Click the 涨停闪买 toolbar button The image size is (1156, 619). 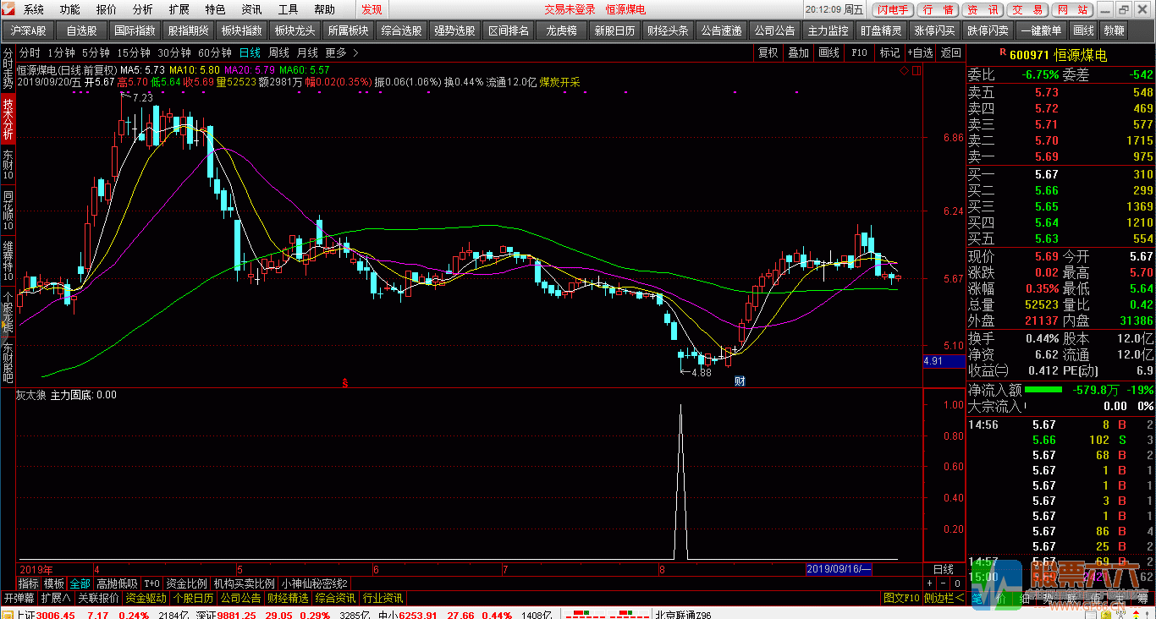pyautogui.click(x=934, y=30)
